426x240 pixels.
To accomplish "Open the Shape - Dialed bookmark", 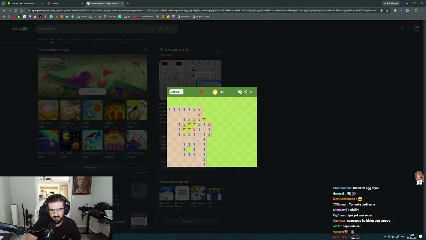I will [201, 17].
